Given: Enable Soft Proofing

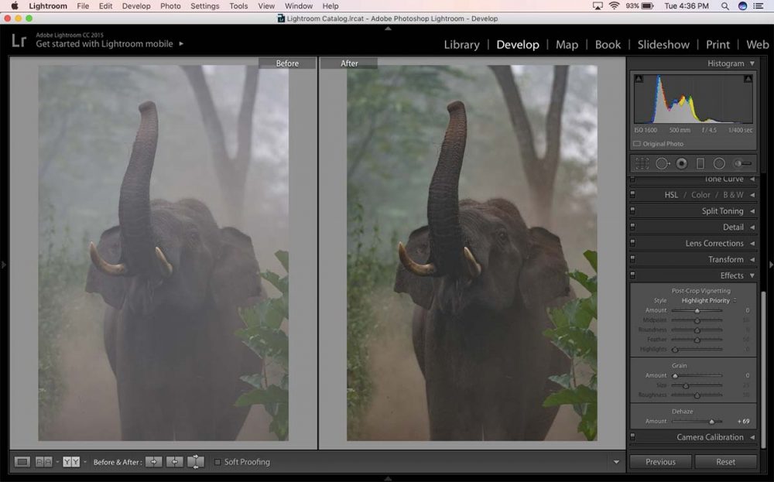Looking at the screenshot, I should (x=217, y=462).
